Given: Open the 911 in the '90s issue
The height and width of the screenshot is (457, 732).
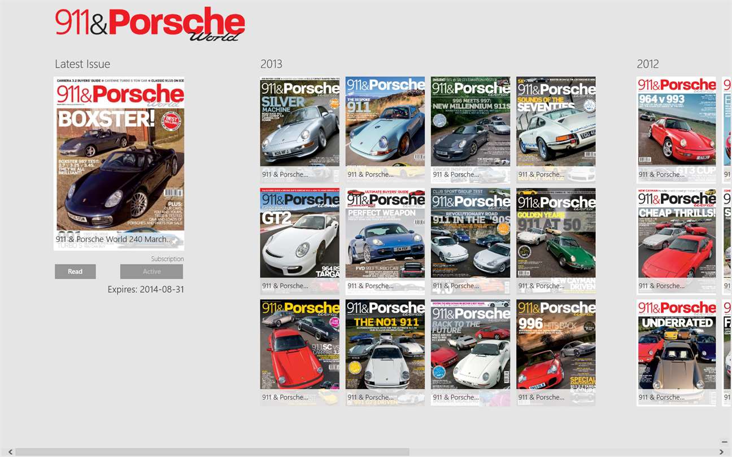Looking at the screenshot, I should [x=470, y=241].
